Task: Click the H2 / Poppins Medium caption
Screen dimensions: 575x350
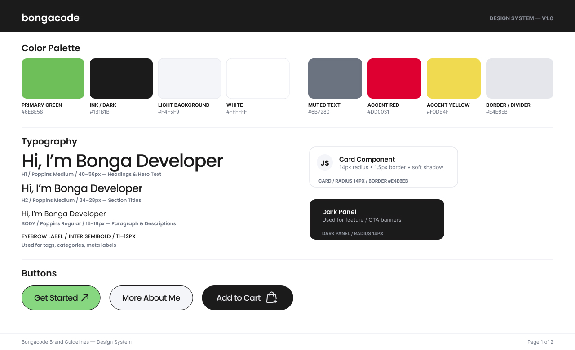Action: pos(81,200)
